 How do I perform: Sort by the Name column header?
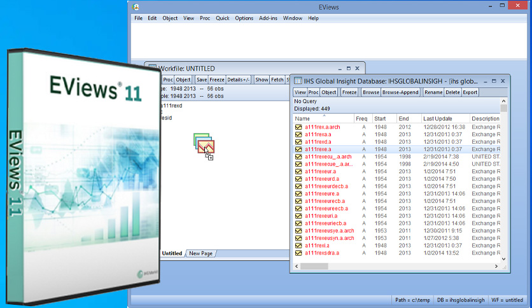tap(303, 118)
